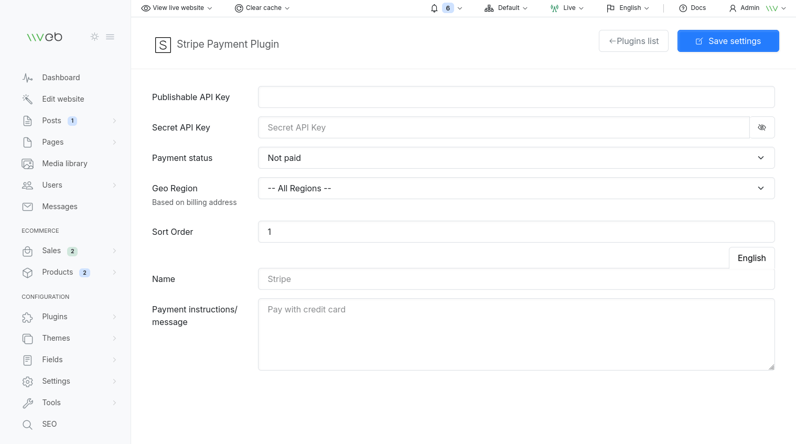Click the Edit website magic wand icon
Image resolution: width=796 pixels, height=444 pixels.
(28, 99)
